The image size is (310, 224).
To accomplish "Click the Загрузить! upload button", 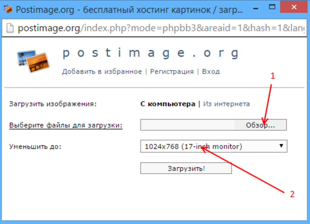I will (x=186, y=169).
